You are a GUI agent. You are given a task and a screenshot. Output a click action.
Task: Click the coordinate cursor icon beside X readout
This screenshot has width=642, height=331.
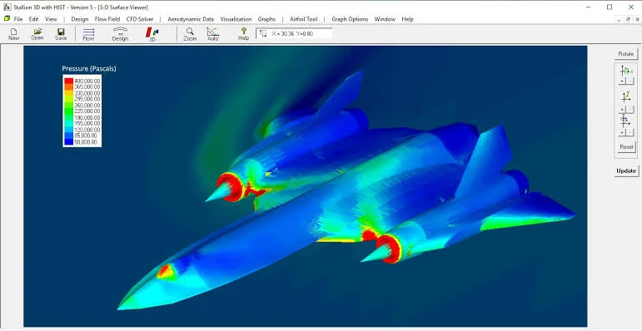pos(263,33)
